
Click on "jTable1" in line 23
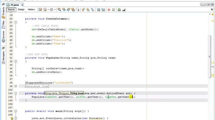74,29
